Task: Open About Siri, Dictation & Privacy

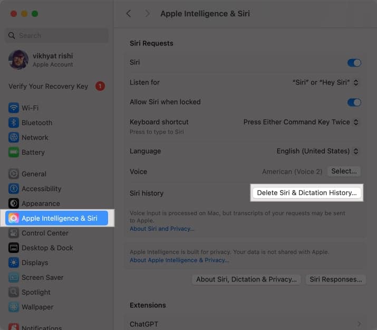Action: 246,279
